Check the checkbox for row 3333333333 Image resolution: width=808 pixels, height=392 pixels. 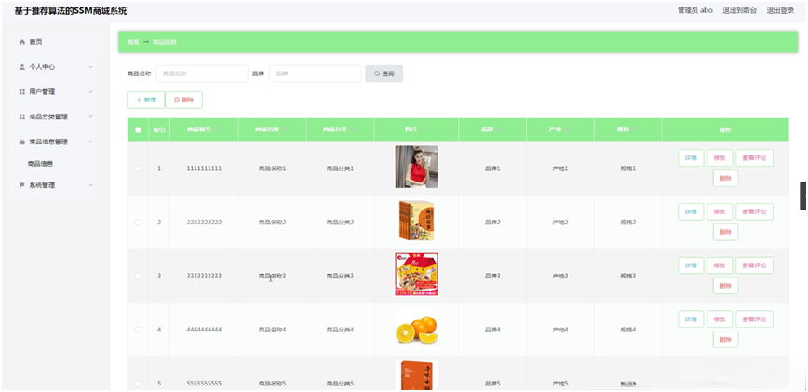(x=138, y=277)
